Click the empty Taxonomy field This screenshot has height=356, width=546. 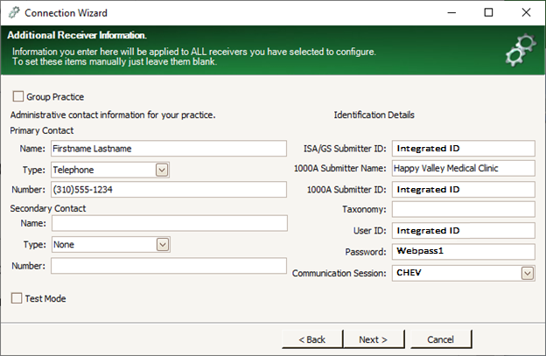[x=464, y=210]
